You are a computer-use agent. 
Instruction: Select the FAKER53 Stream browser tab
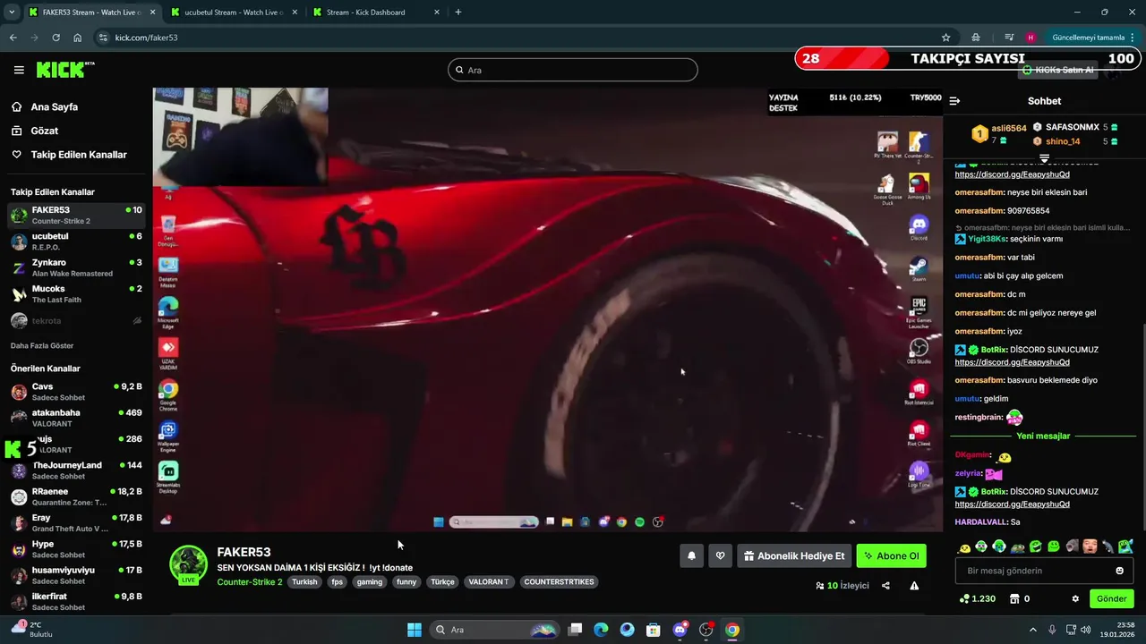point(90,13)
